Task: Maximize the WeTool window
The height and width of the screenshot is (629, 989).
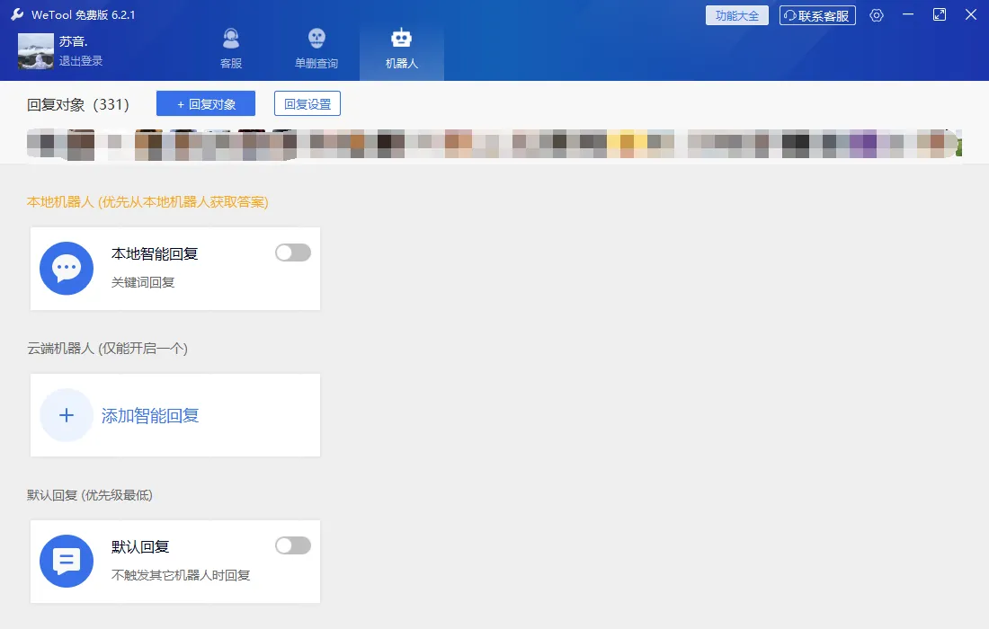Action: tap(940, 15)
